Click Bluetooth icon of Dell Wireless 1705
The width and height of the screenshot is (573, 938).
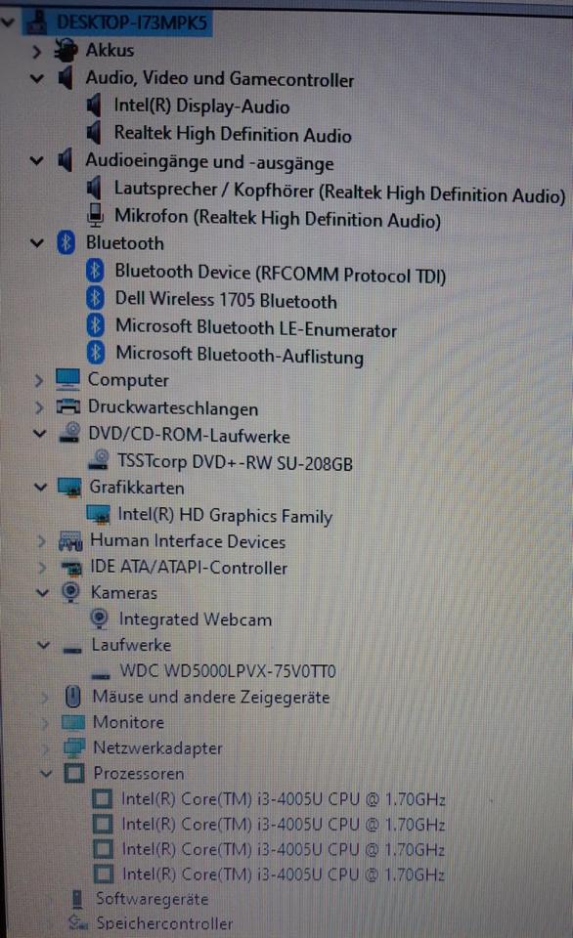[95, 298]
